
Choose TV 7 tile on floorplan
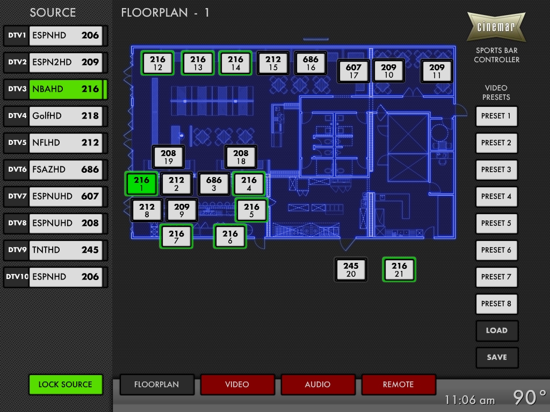[x=176, y=237]
